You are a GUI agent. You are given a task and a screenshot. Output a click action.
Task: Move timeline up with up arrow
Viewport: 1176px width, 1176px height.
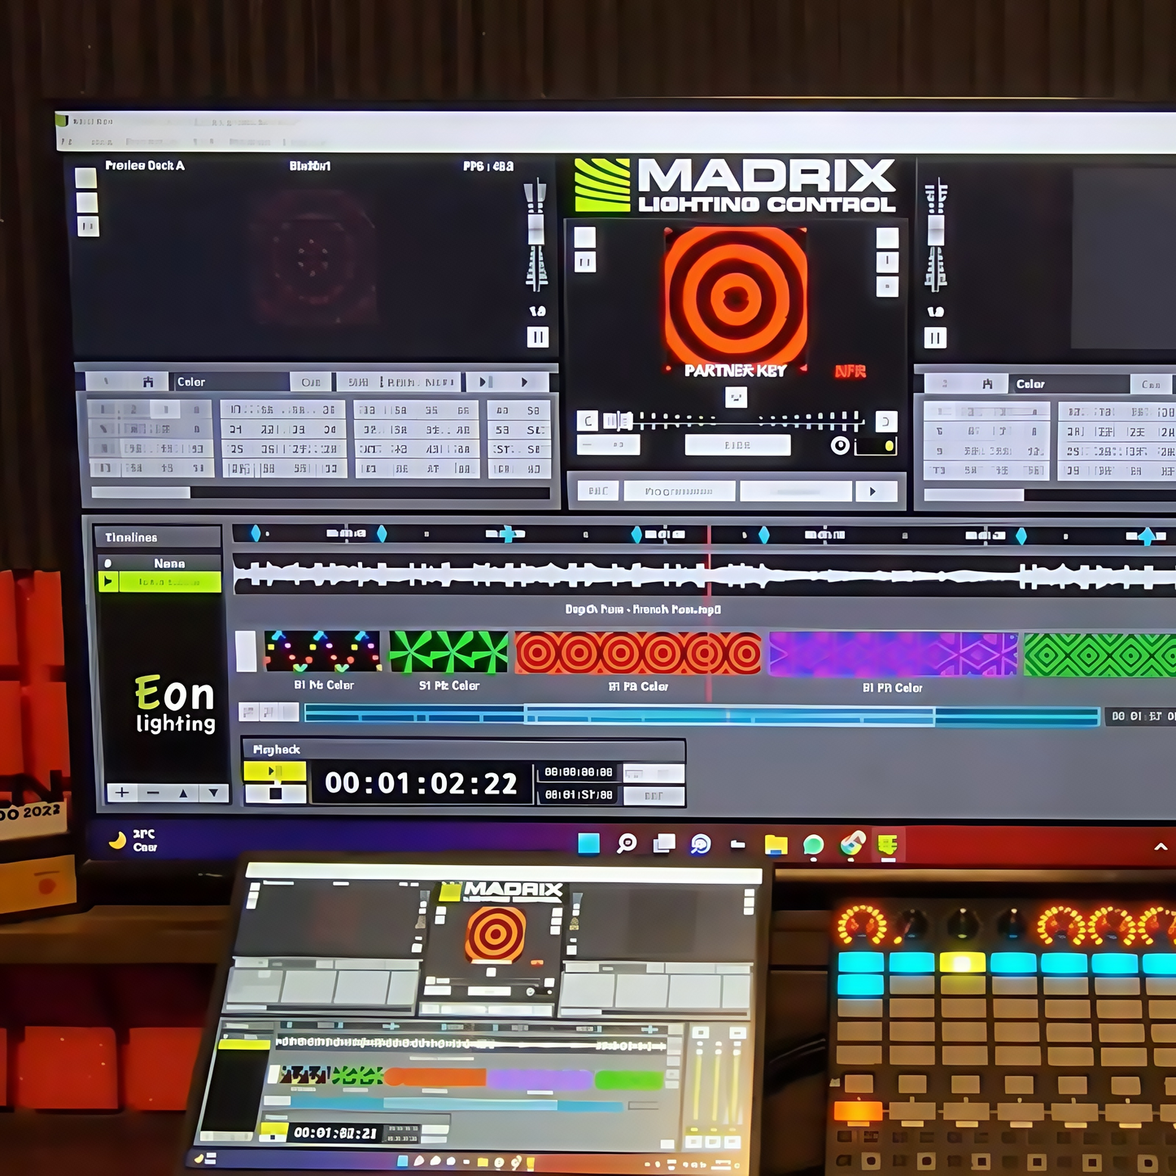183,793
